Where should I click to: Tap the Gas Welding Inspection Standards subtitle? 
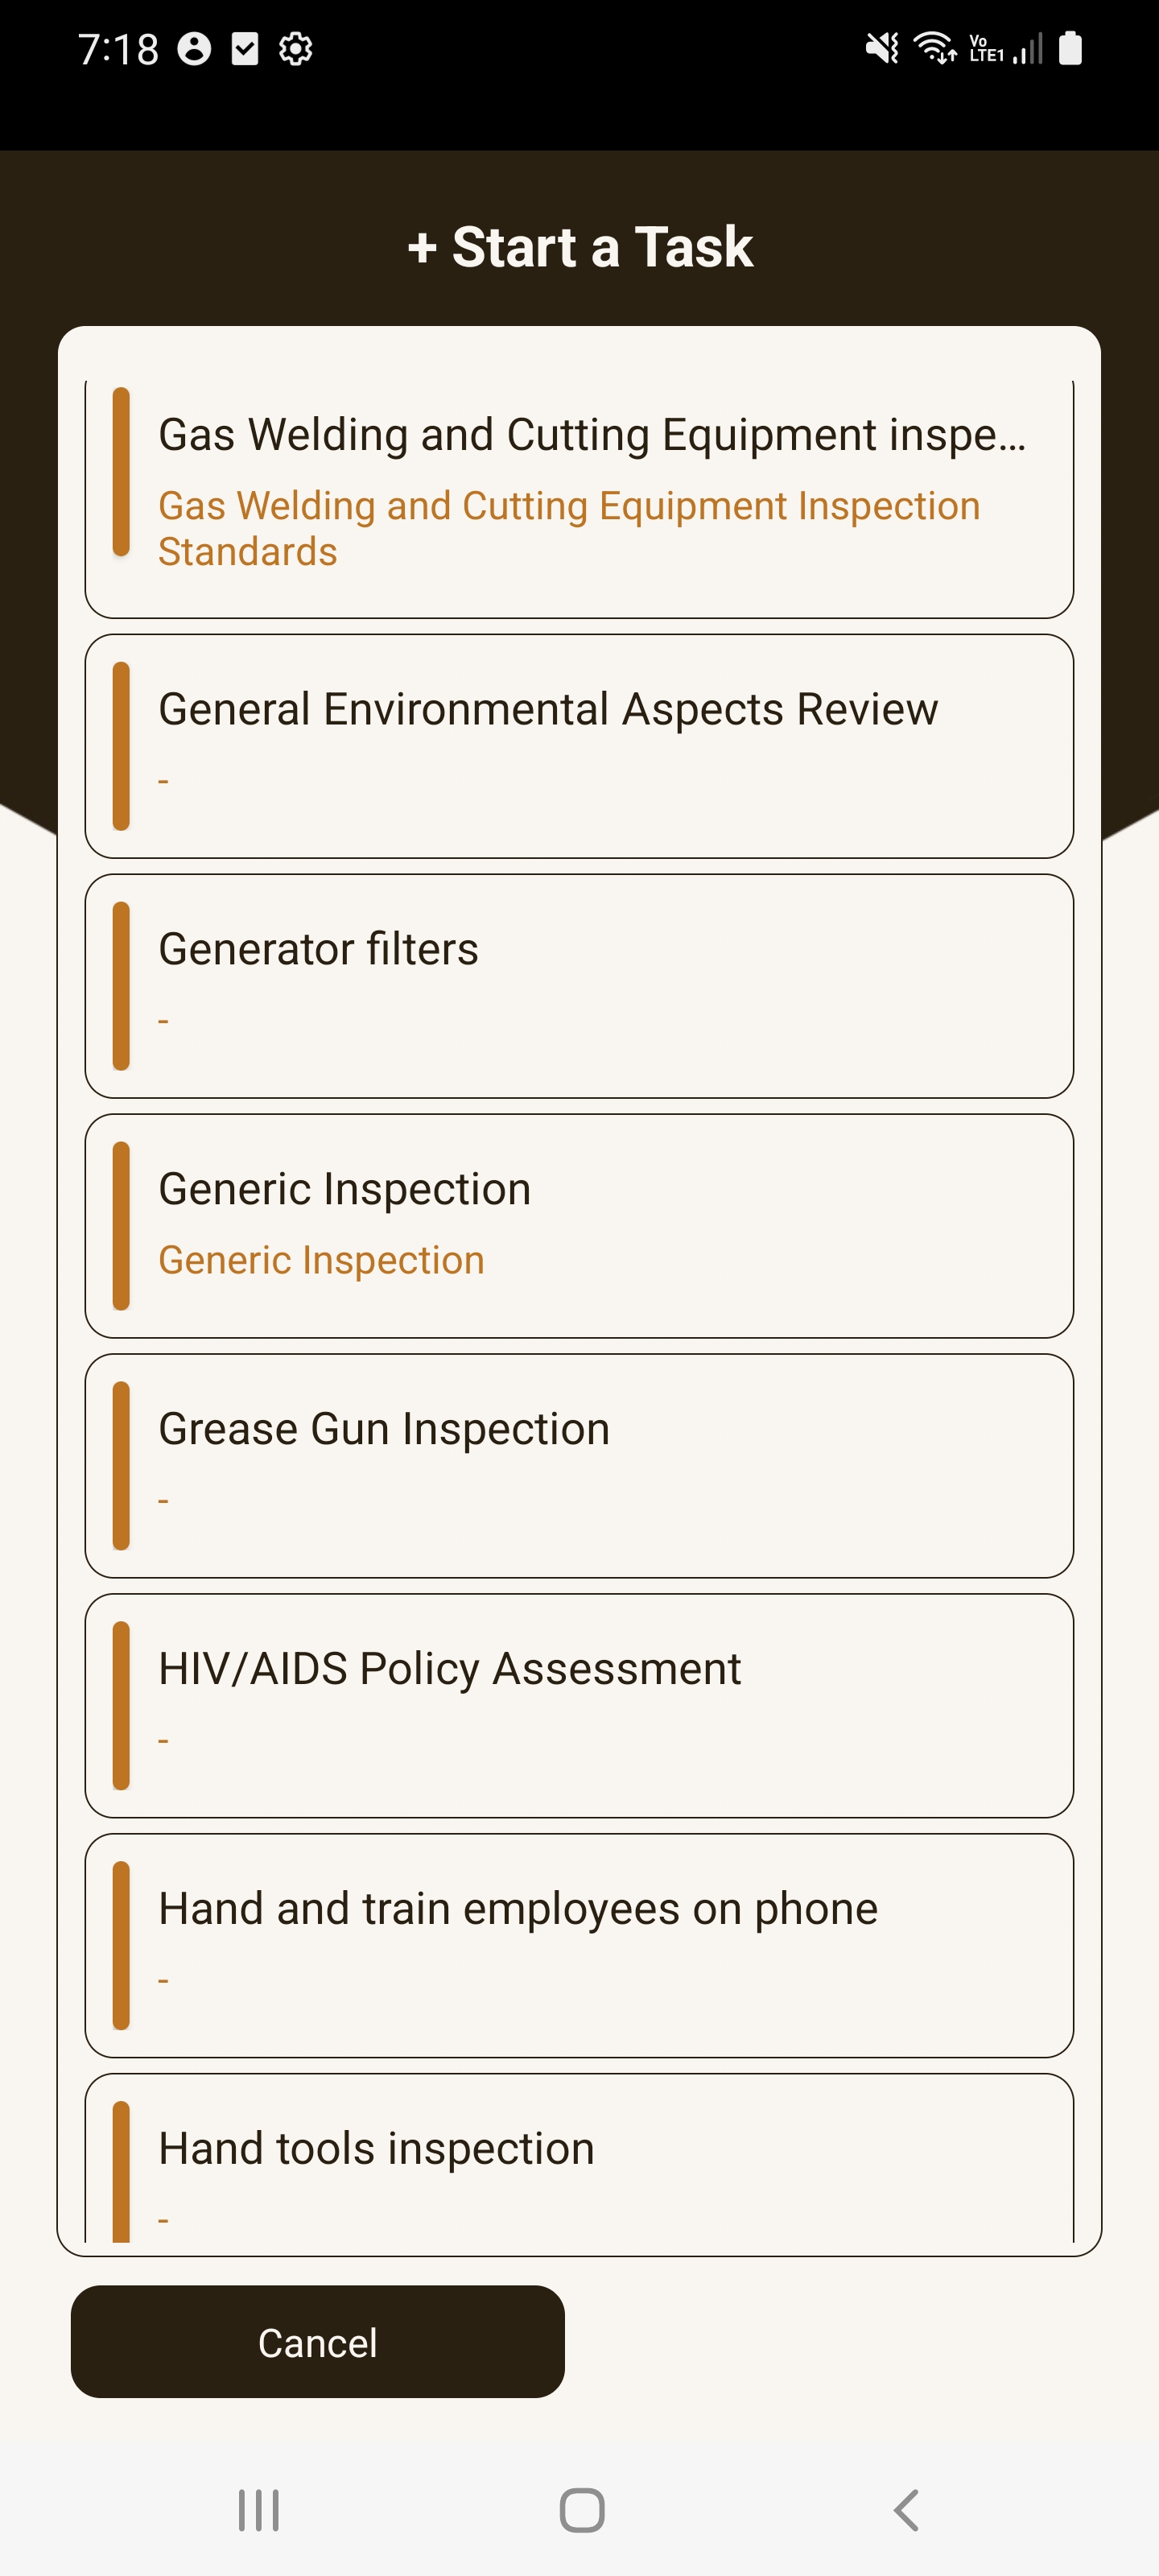click(x=568, y=529)
